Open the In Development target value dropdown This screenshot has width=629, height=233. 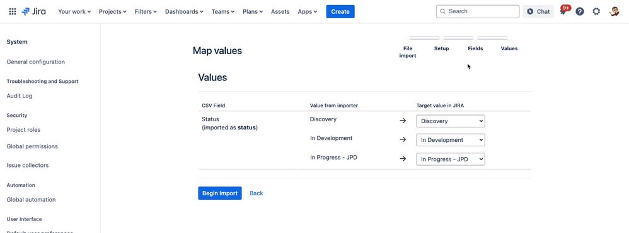point(451,140)
